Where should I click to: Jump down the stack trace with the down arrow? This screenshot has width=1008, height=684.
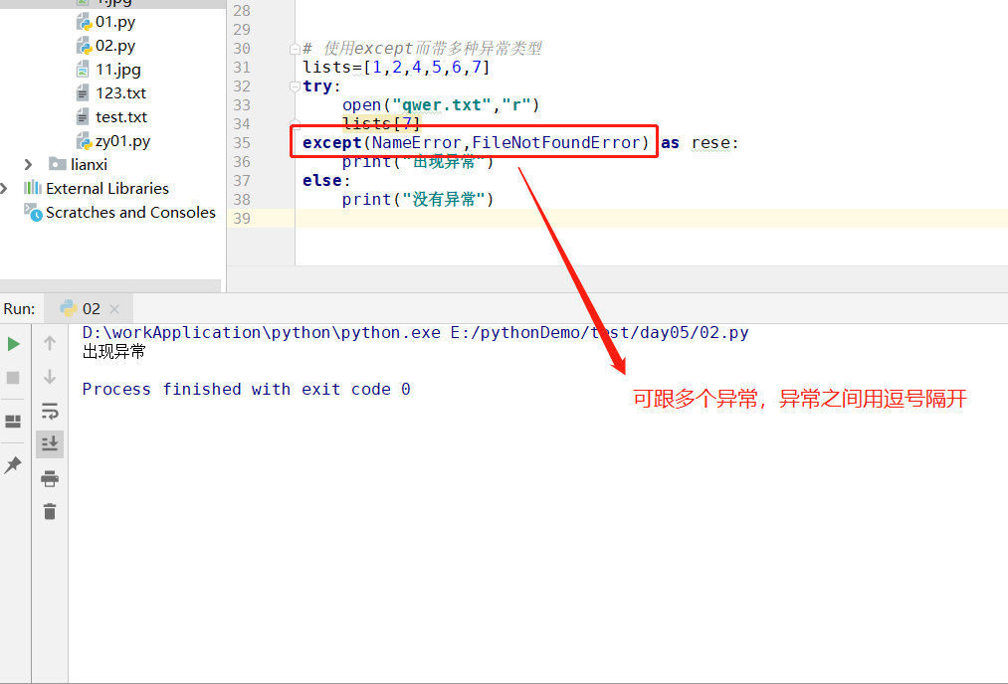[x=50, y=377]
